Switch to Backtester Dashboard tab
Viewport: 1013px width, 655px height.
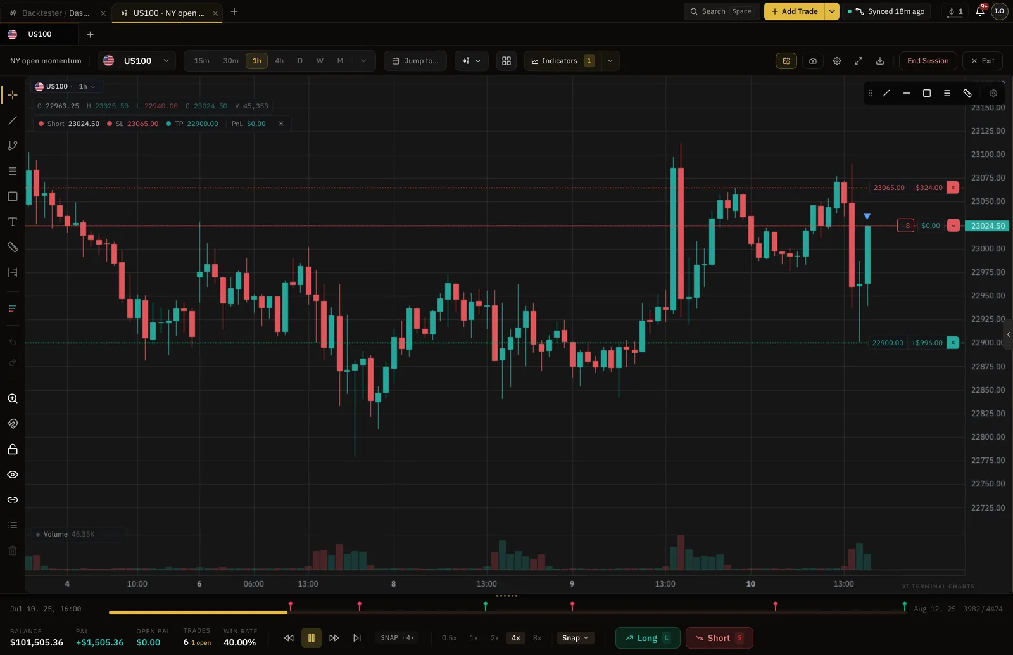pyautogui.click(x=56, y=13)
